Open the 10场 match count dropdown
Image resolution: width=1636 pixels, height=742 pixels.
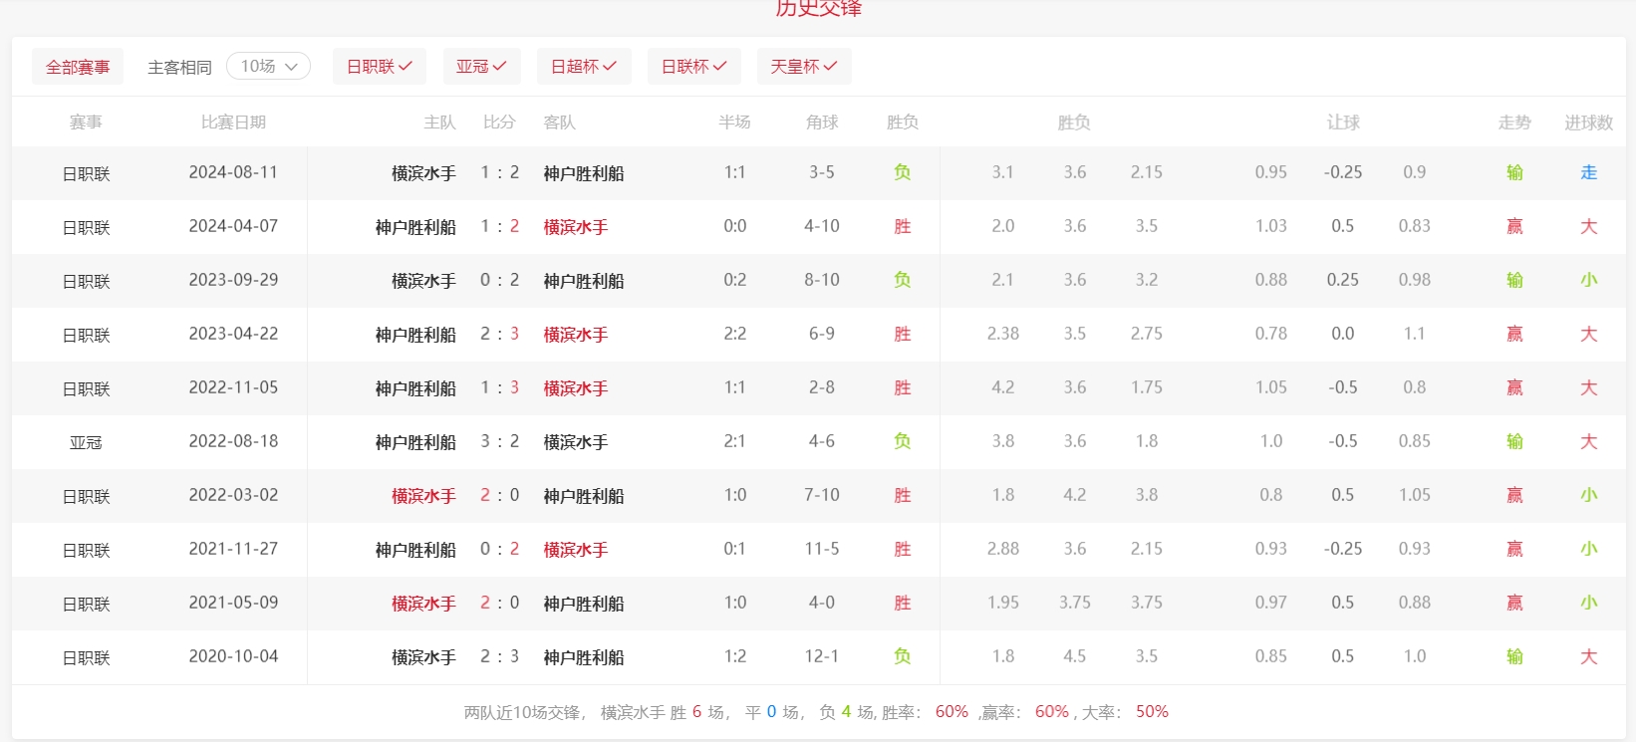[x=268, y=66]
